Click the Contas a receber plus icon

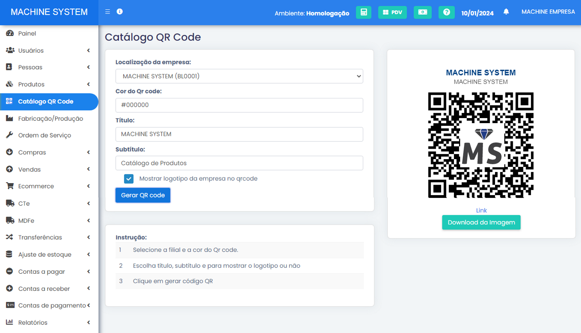tap(10, 288)
